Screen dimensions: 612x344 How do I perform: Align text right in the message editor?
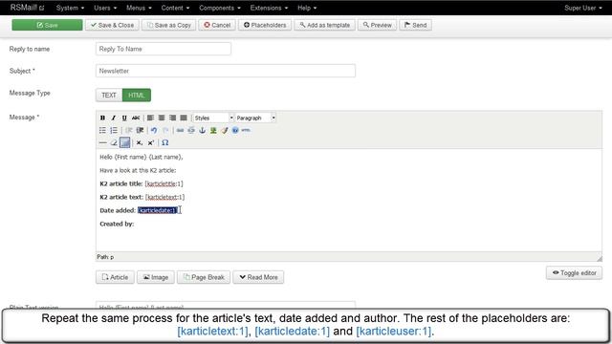pyautogui.click(x=172, y=118)
